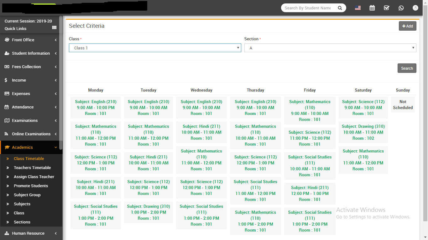Image resolution: width=428 pixels, height=240 pixels.
Task: Open the user profile avatar icon
Action: click(x=415, y=8)
